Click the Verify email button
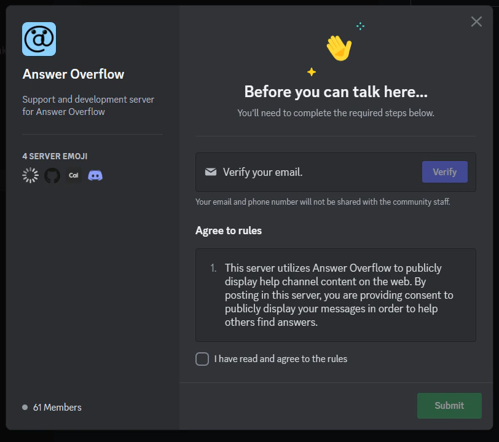Screen dimensions: 499x442 click(444, 172)
